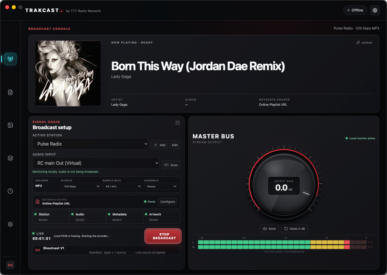Click the Offline status pill

(355, 10)
